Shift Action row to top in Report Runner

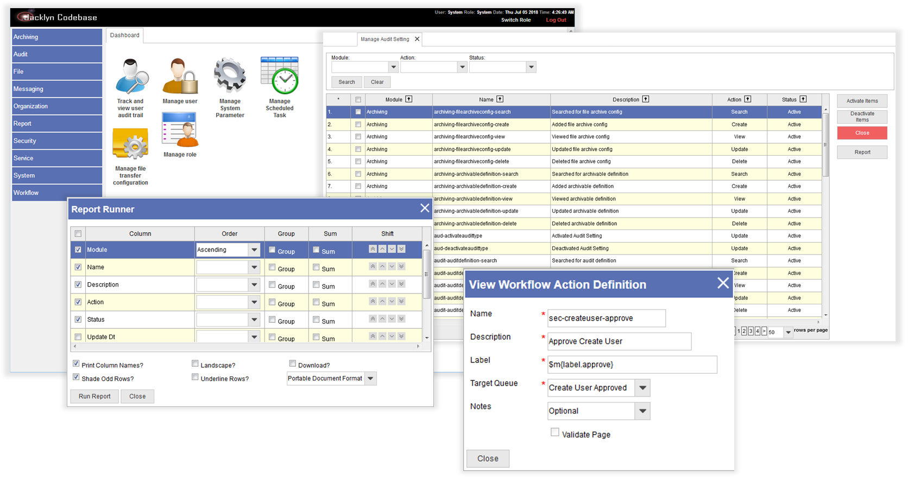[373, 301]
